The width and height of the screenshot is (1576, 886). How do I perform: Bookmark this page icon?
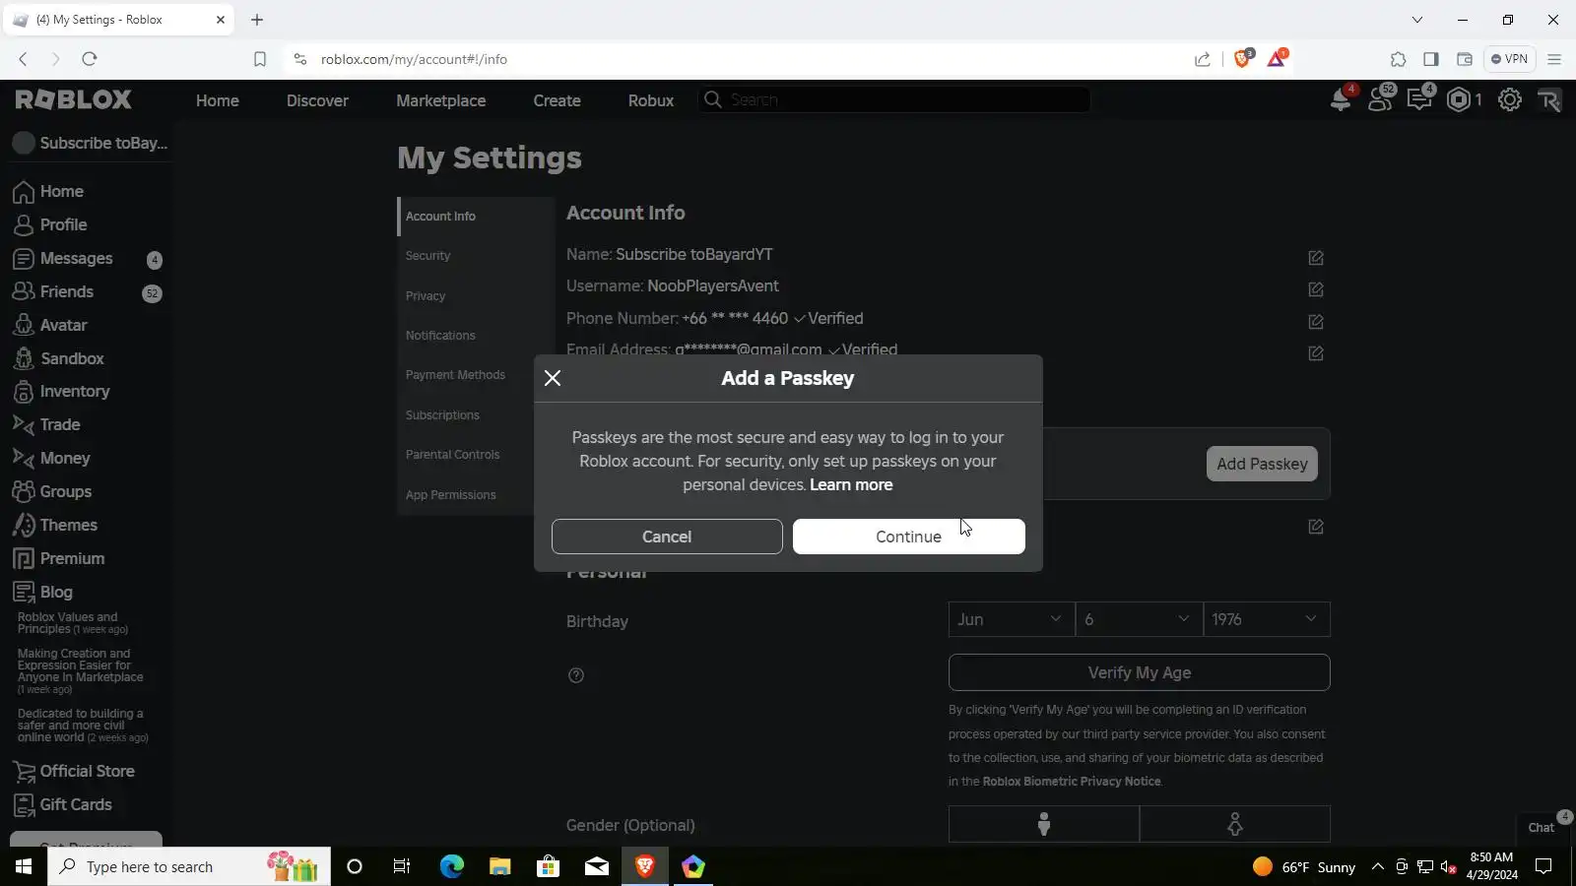point(260,59)
